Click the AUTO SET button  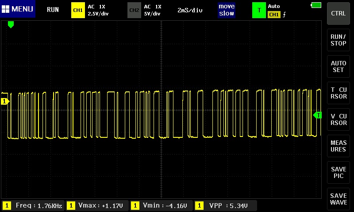(339, 66)
